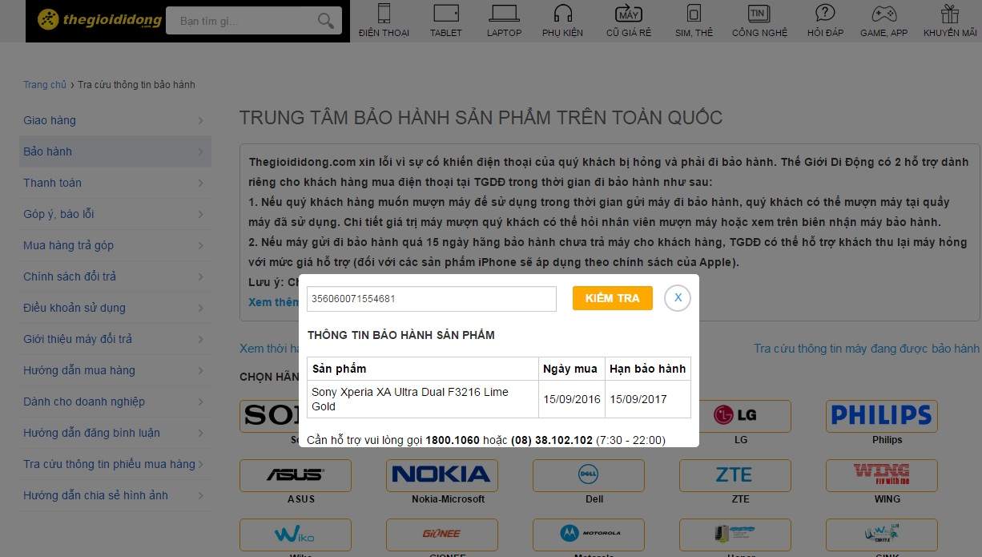Open the Phụ kiện headphones icon
The width and height of the screenshot is (982, 557).
pos(562,13)
